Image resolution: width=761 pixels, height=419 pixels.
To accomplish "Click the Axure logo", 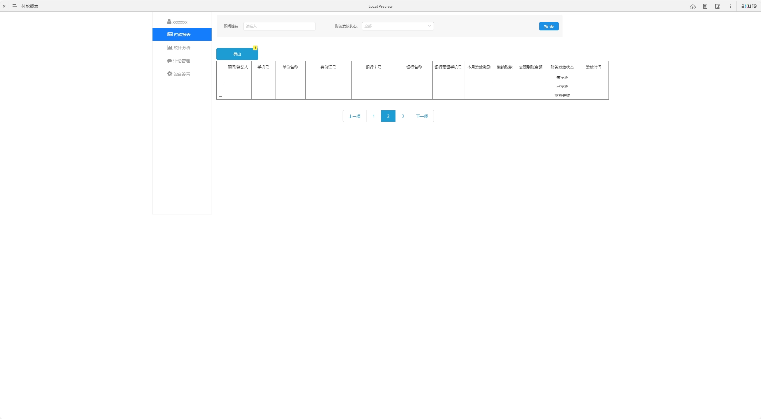I will [749, 6].
